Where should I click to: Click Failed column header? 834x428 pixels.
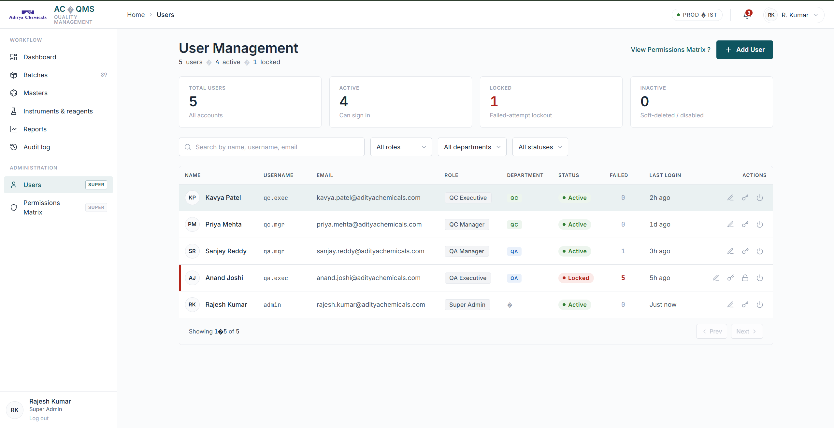coord(619,175)
